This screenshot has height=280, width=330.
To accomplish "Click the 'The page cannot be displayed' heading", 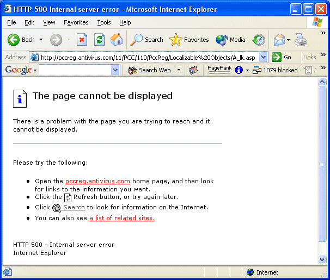I will pos(102,96).
